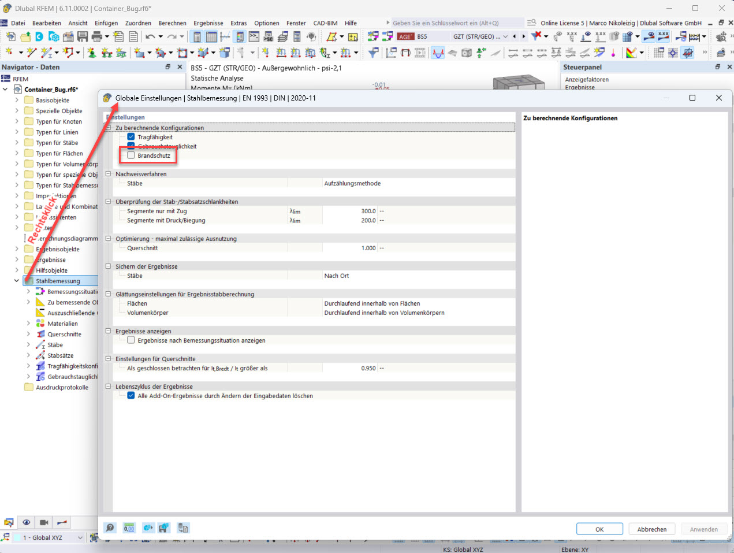
Task: Open the Ergebnisse menu
Action: [208, 23]
